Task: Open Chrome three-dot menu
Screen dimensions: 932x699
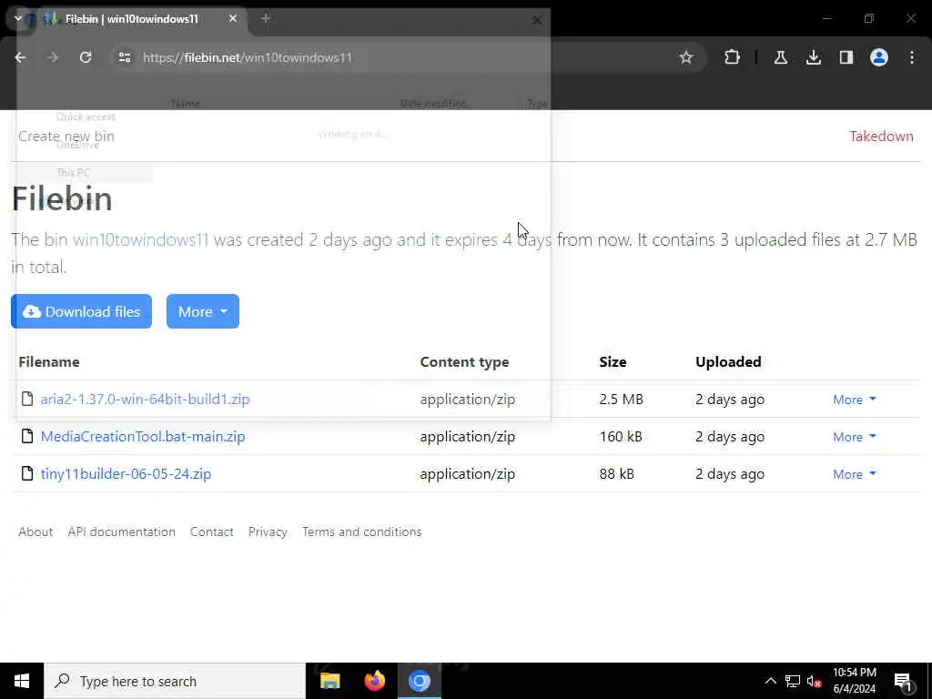Action: coord(912,57)
